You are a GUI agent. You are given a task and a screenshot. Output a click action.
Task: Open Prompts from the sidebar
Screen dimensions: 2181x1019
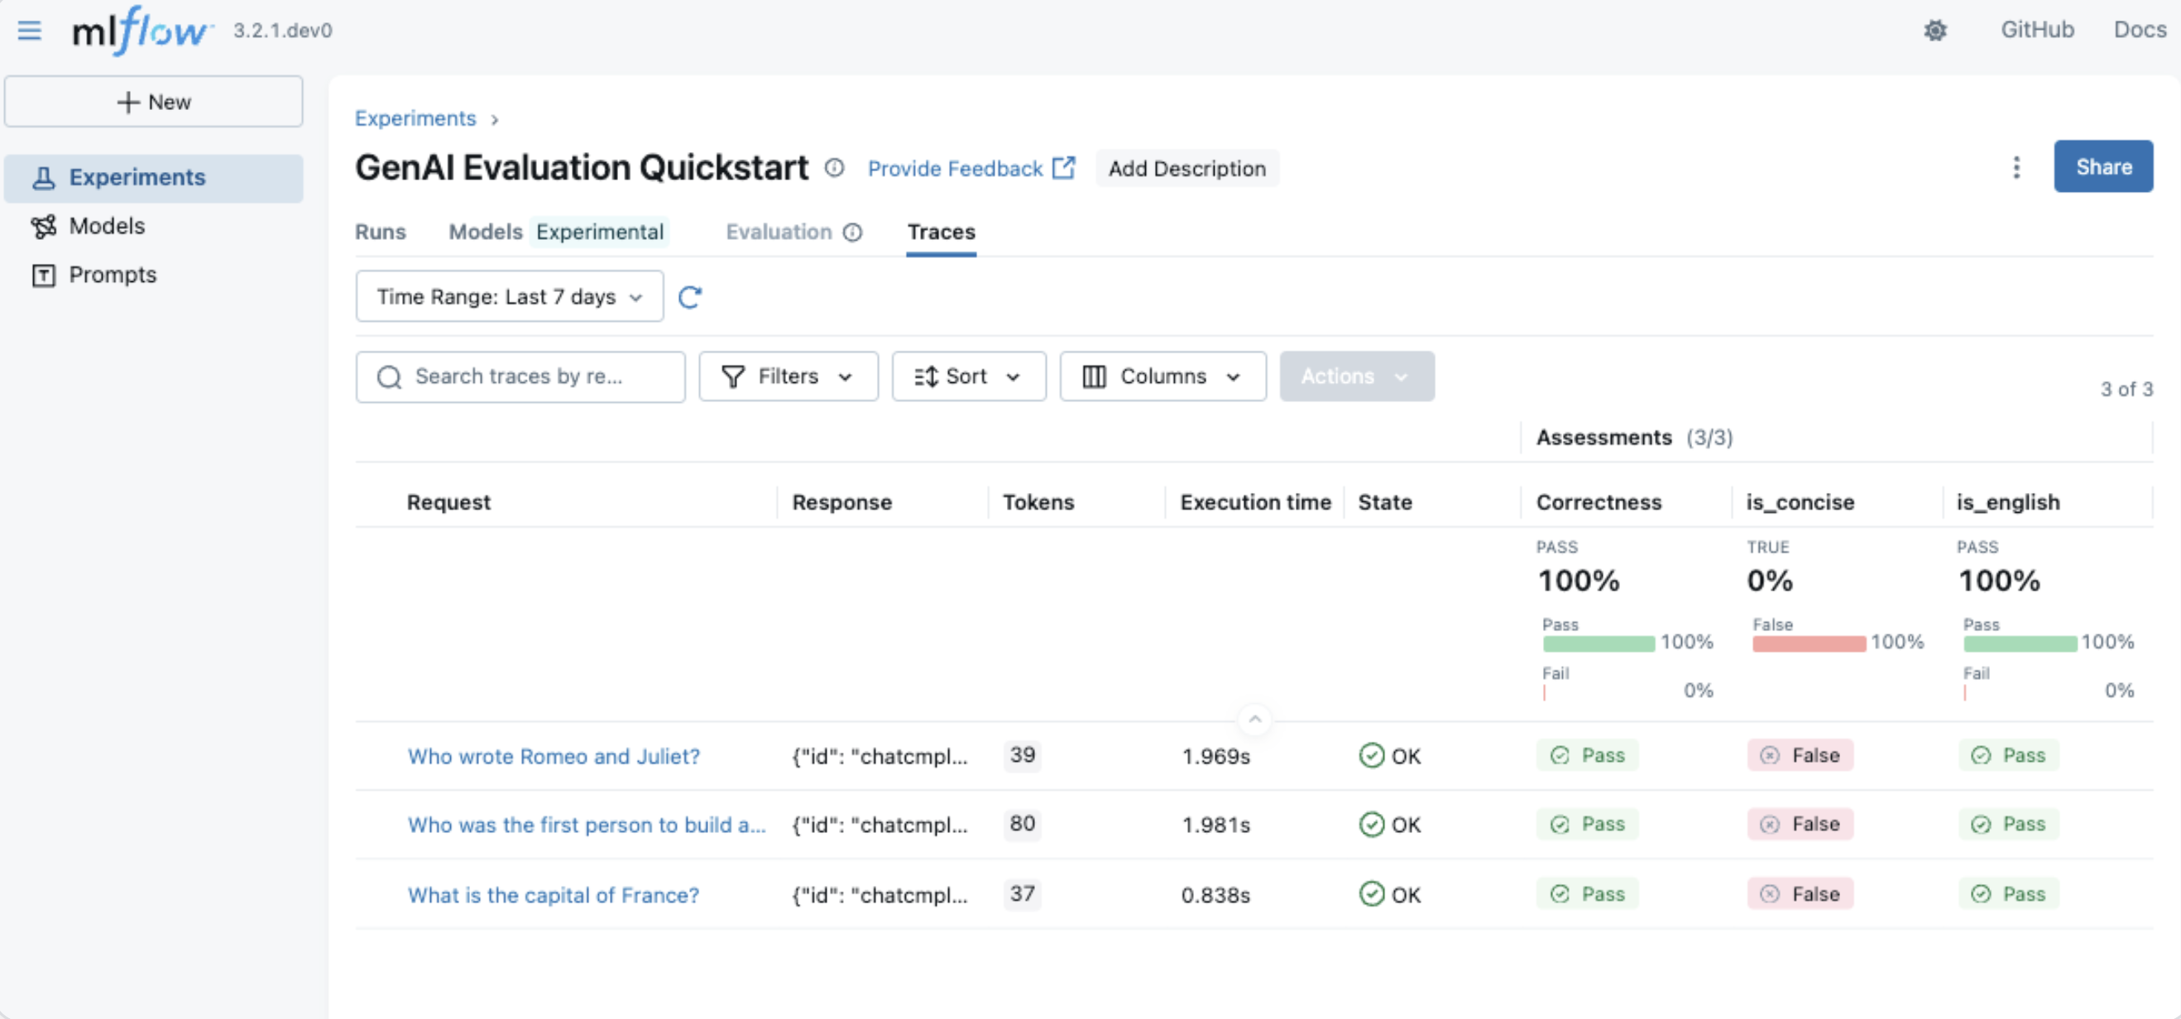112,275
